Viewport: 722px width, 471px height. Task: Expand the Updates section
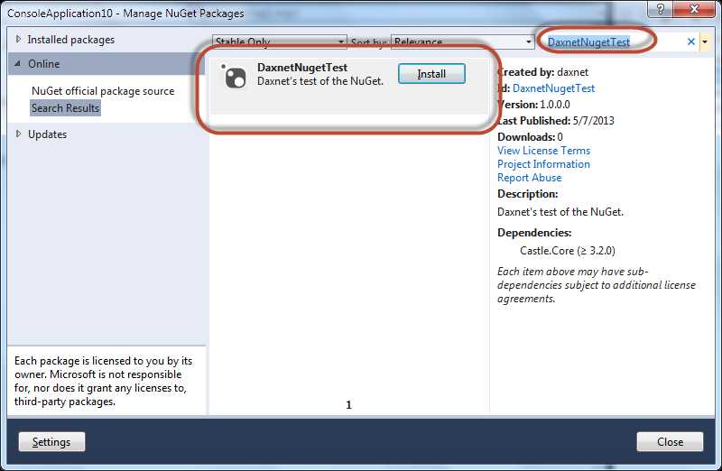(x=18, y=134)
